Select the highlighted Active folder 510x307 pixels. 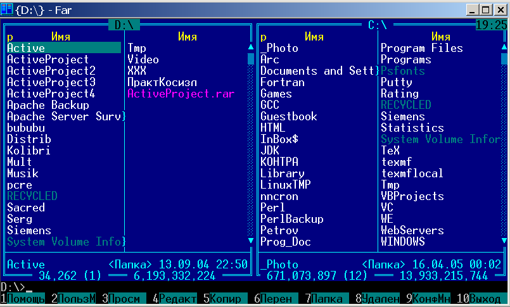[x=64, y=47]
